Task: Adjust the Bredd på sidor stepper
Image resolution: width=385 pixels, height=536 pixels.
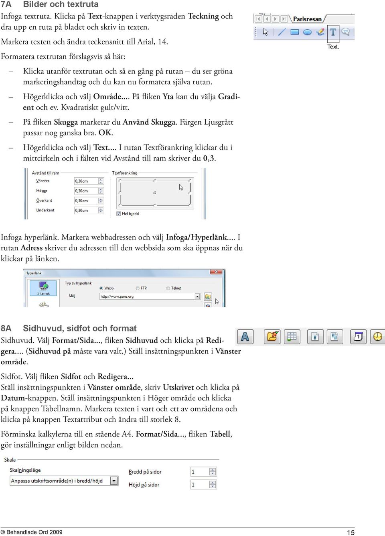Action: [213, 472]
